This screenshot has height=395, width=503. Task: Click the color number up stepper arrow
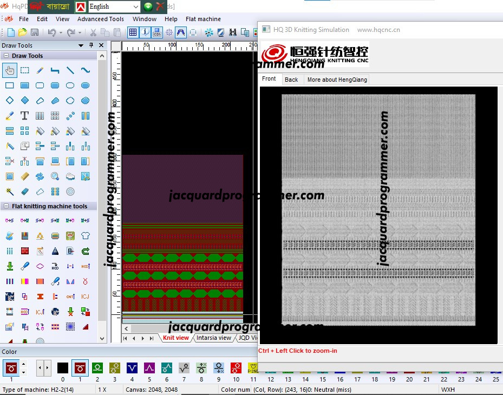[23, 364]
